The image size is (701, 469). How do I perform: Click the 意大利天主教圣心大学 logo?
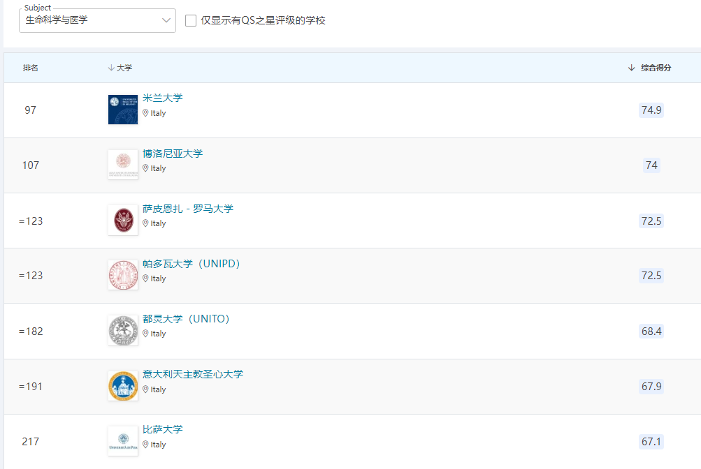123,386
